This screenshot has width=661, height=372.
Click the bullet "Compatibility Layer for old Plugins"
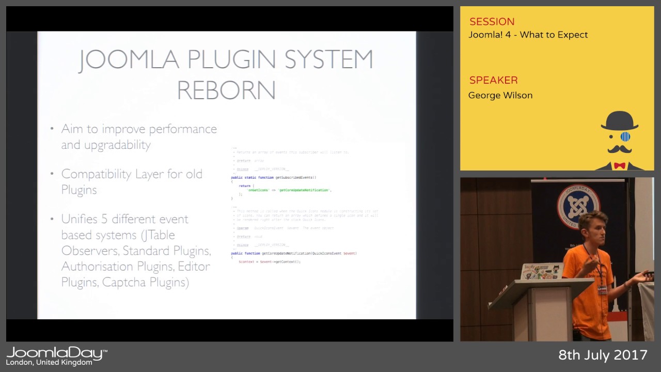(132, 181)
